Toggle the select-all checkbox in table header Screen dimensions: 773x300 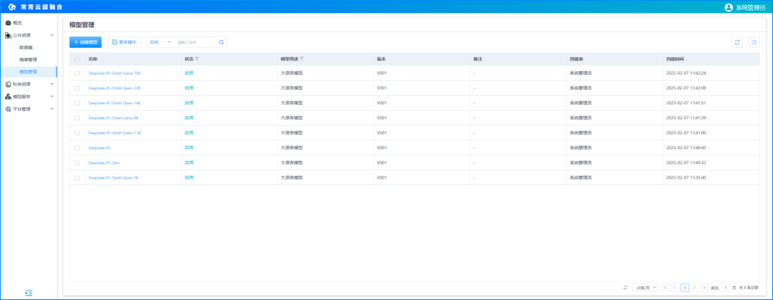point(77,59)
